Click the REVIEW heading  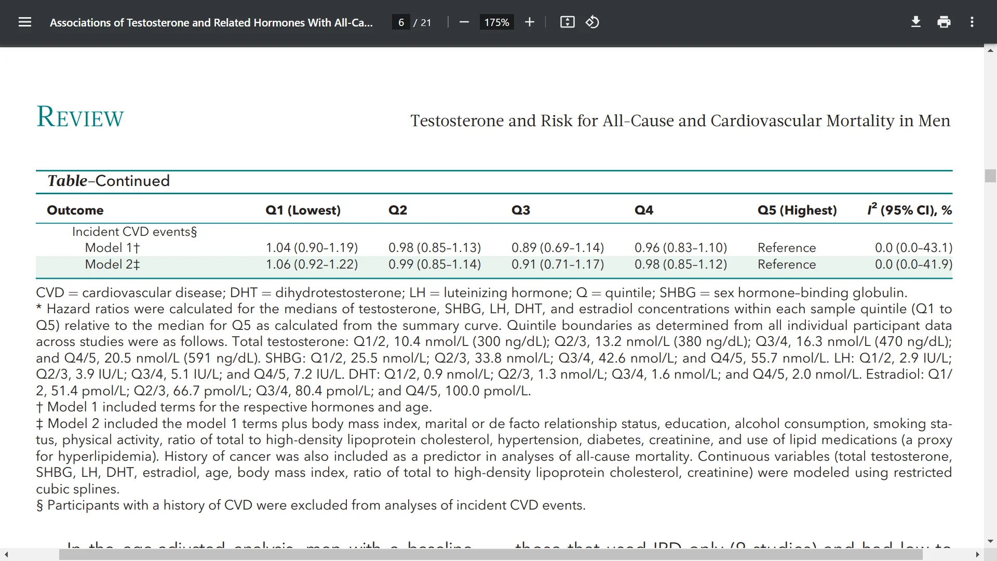click(x=80, y=117)
